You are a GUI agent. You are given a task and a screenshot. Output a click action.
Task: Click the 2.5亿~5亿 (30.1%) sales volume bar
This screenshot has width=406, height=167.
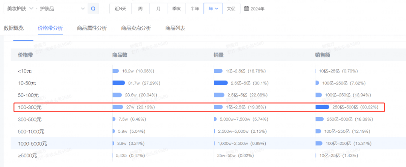point(221,83)
